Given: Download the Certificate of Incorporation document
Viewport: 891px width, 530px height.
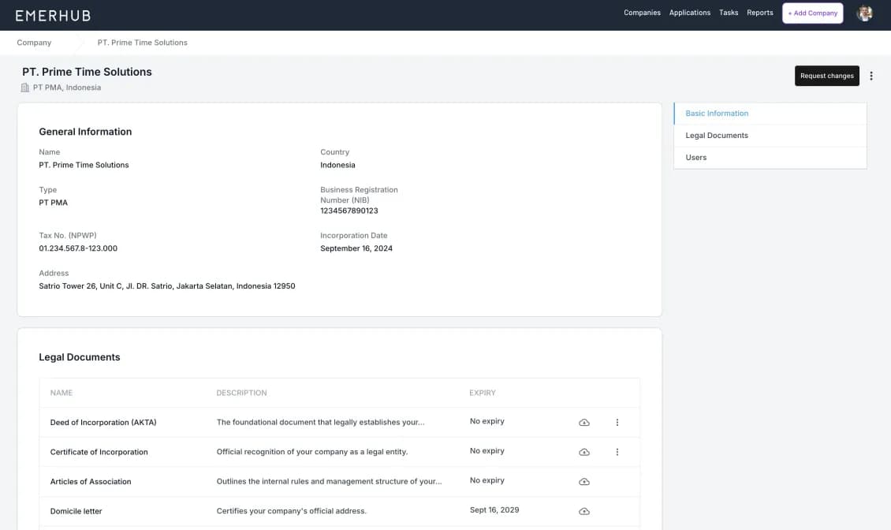Looking at the screenshot, I should [x=583, y=452].
